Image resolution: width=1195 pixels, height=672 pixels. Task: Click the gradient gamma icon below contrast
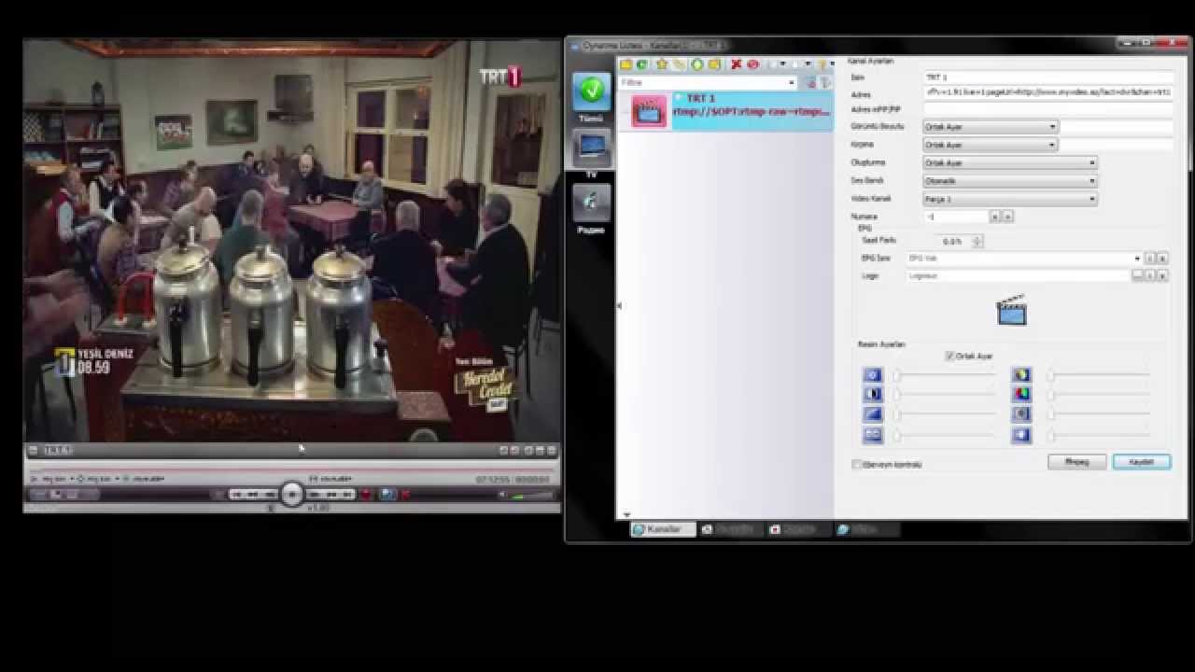(872, 414)
